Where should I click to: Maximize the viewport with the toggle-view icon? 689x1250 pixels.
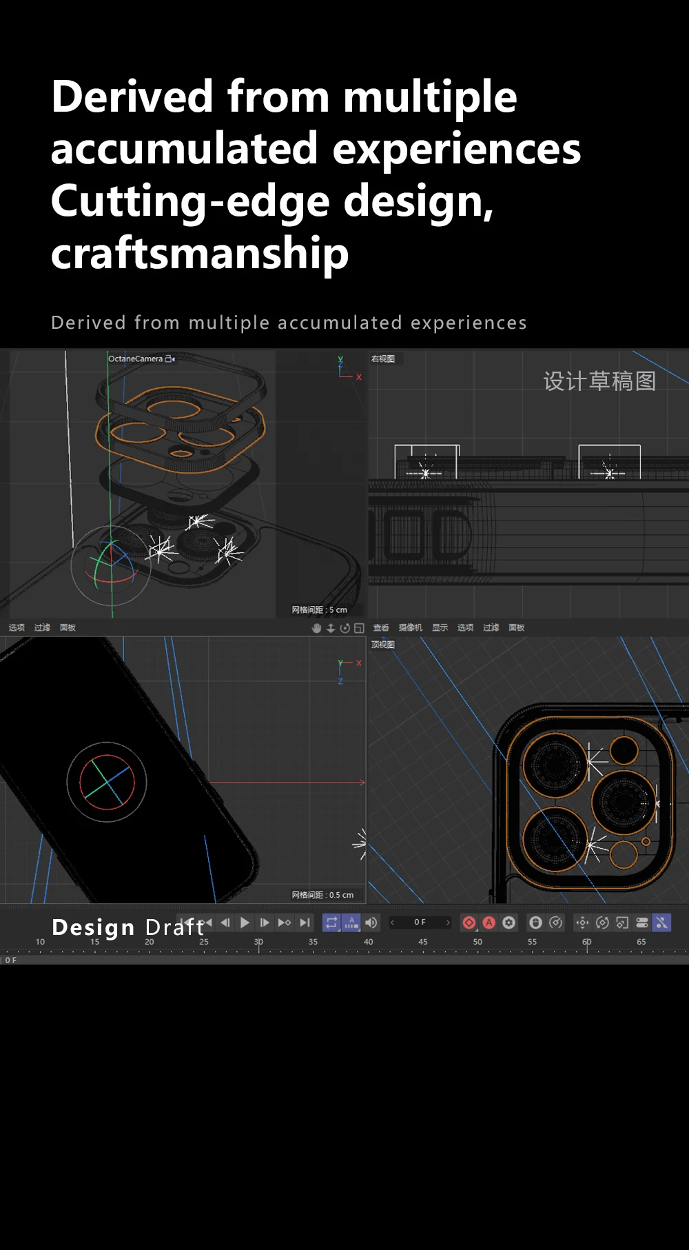click(x=359, y=628)
